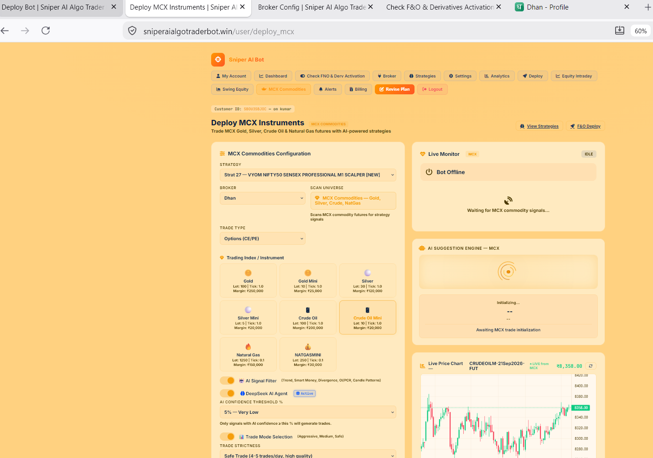This screenshot has height=458, width=653.
Task: Open the Dashboard menu item
Action: 273,76
